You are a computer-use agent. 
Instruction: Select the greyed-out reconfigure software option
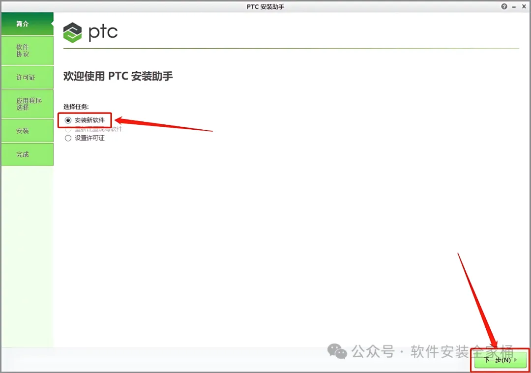[x=68, y=129]
